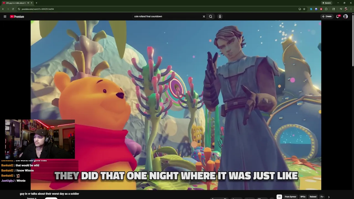This screenshot has width=354, height=199.
Task: Show more chips with right arrow
Action: [329, 197]
